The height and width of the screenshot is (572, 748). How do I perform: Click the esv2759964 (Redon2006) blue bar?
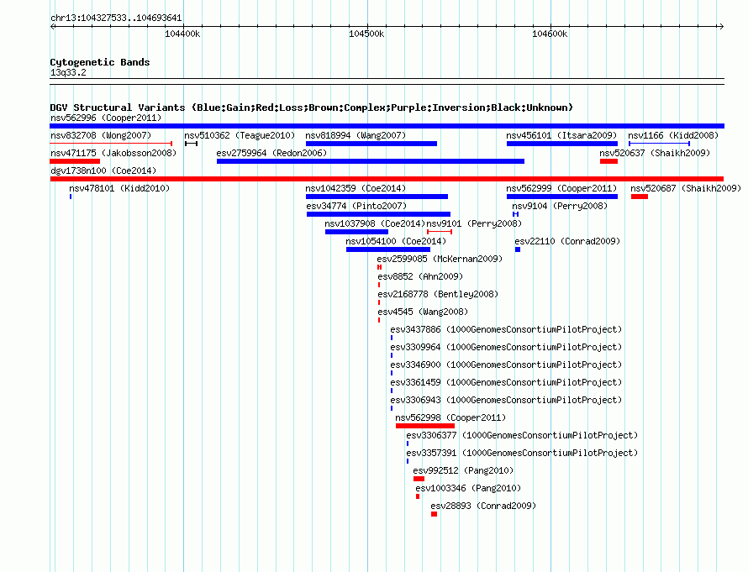pyautogui.click(x=371, y=161)
